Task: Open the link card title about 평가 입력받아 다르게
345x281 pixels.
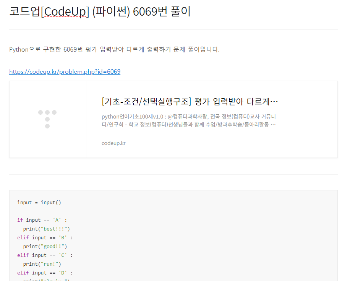Action: [x=190, y=102]
